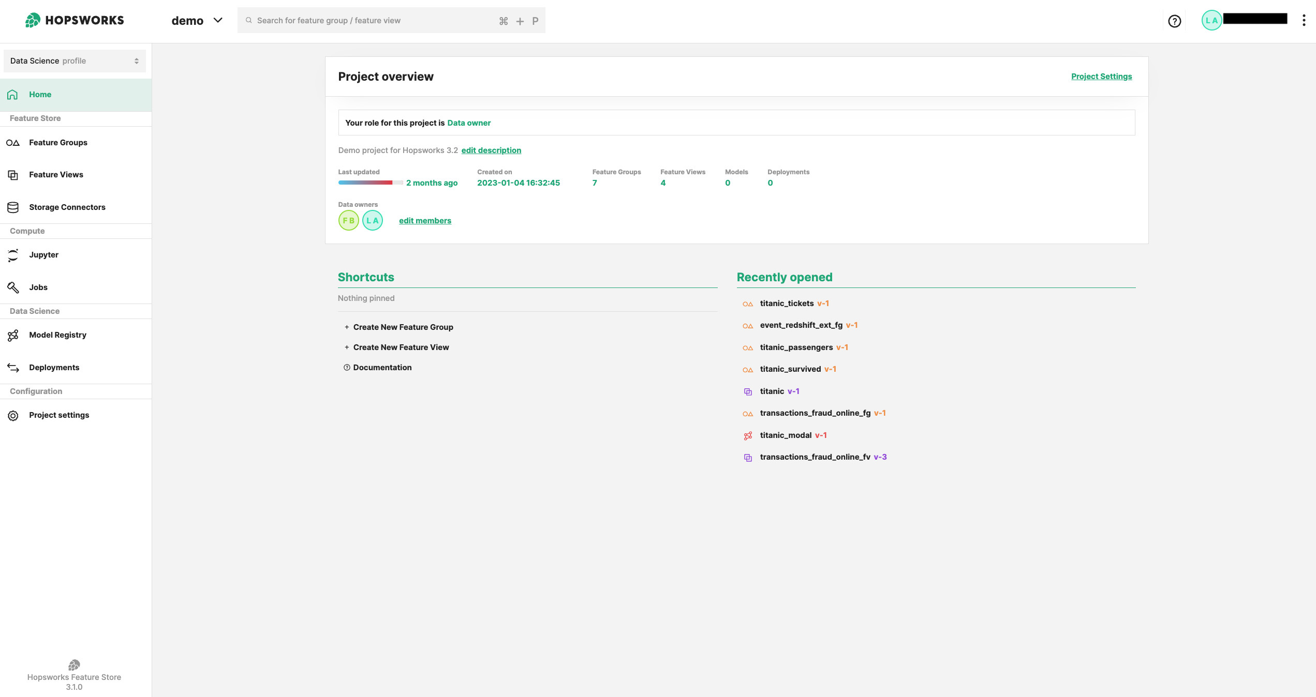
Task: Click the Hopsworks logo in the top bar
Action: pos(74,20)
